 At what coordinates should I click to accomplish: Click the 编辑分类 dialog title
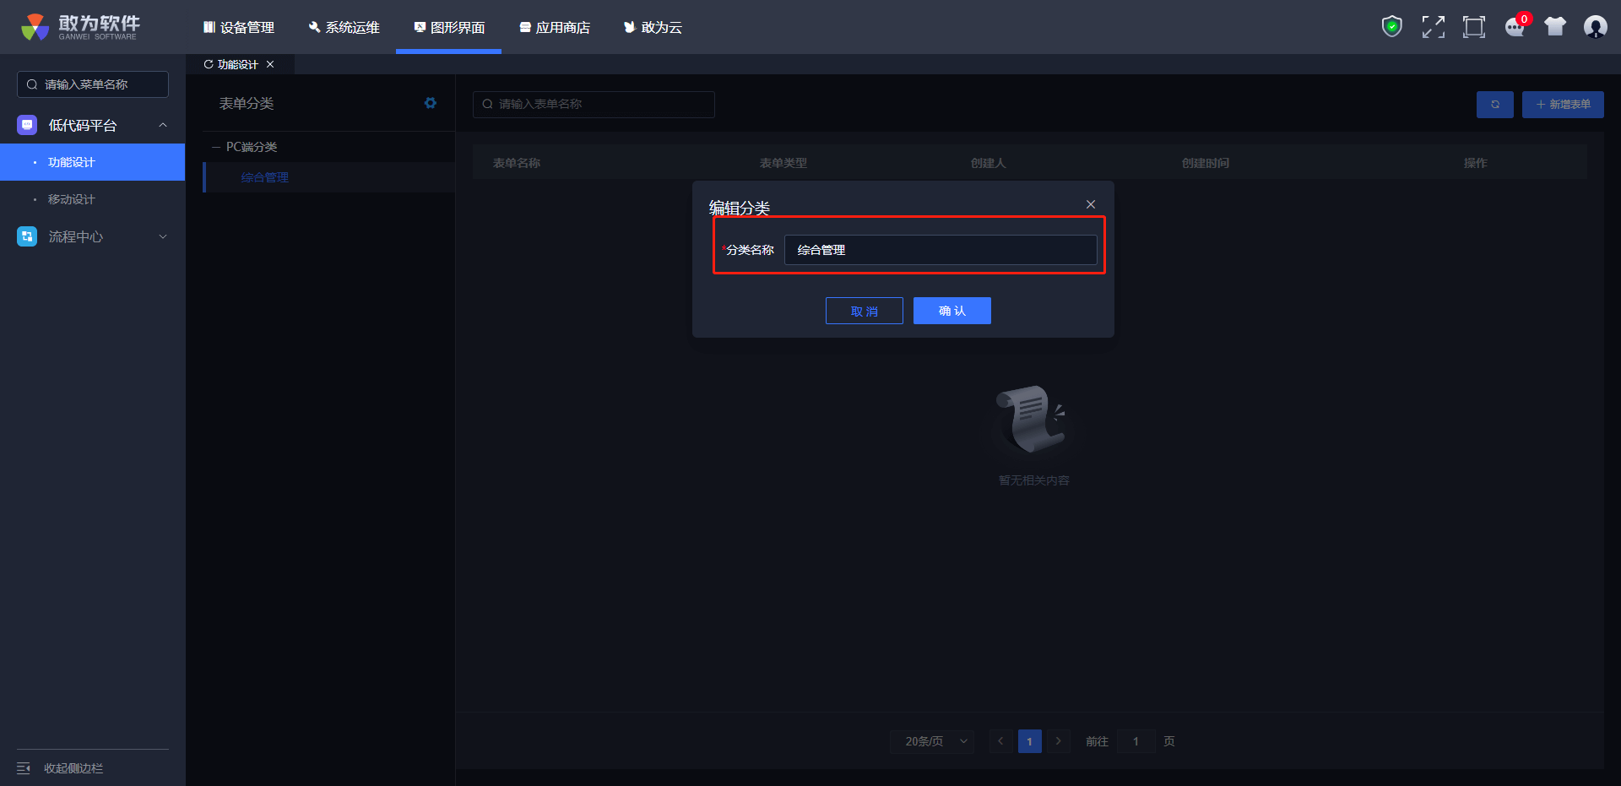(x=740, y=208)
